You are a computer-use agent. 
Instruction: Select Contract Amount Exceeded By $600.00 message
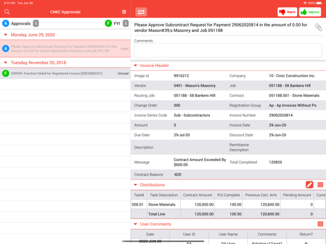click(x=200, y=162)
